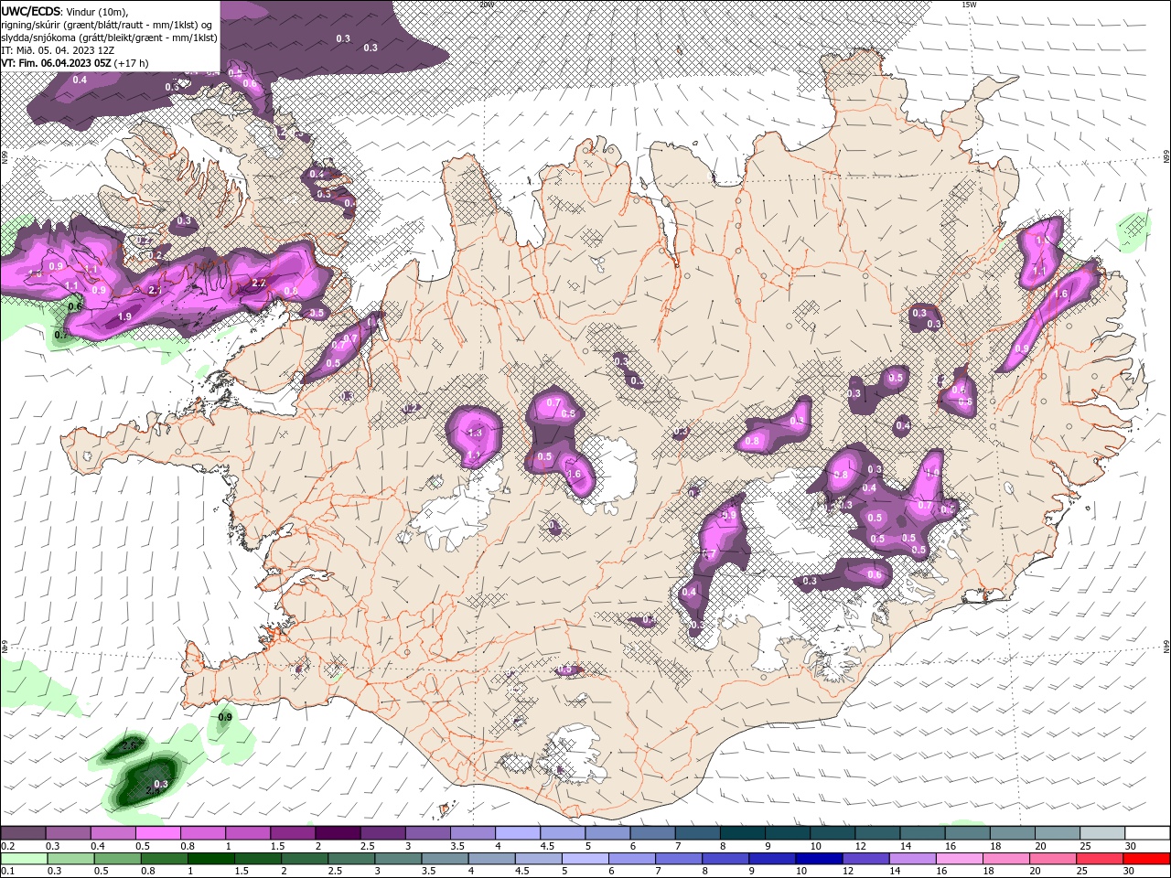Select the bright pink snow swatch between 0.5 and 0.8
This screenshot has width=1171, height=878.
click(157, 833)
